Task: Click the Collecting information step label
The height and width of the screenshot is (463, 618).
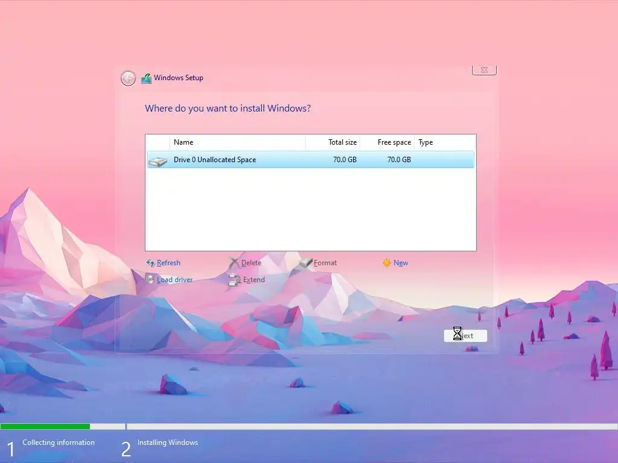Action: (x=59, y=443)
